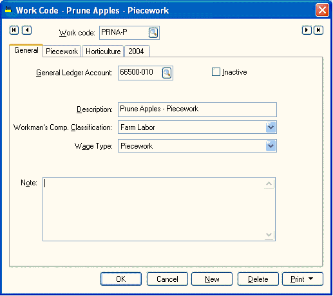Open the General Ledger Account lookup
This screenshot has height=296, width=333.
tap(167, 73)
